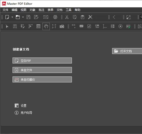Insert a signature form field
142x134 pixels.
pos(128,26)
